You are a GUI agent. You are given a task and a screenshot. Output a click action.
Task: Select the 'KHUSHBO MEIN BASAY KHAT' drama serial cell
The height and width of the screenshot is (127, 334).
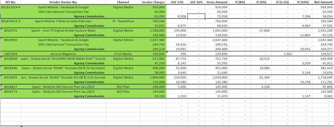[63, 59]
